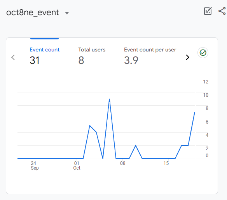Go to next metrics with right chevron

click(187, 57)
